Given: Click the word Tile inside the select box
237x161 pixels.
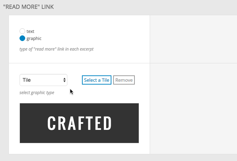Looking at the screenshot, I should [27, 80].
